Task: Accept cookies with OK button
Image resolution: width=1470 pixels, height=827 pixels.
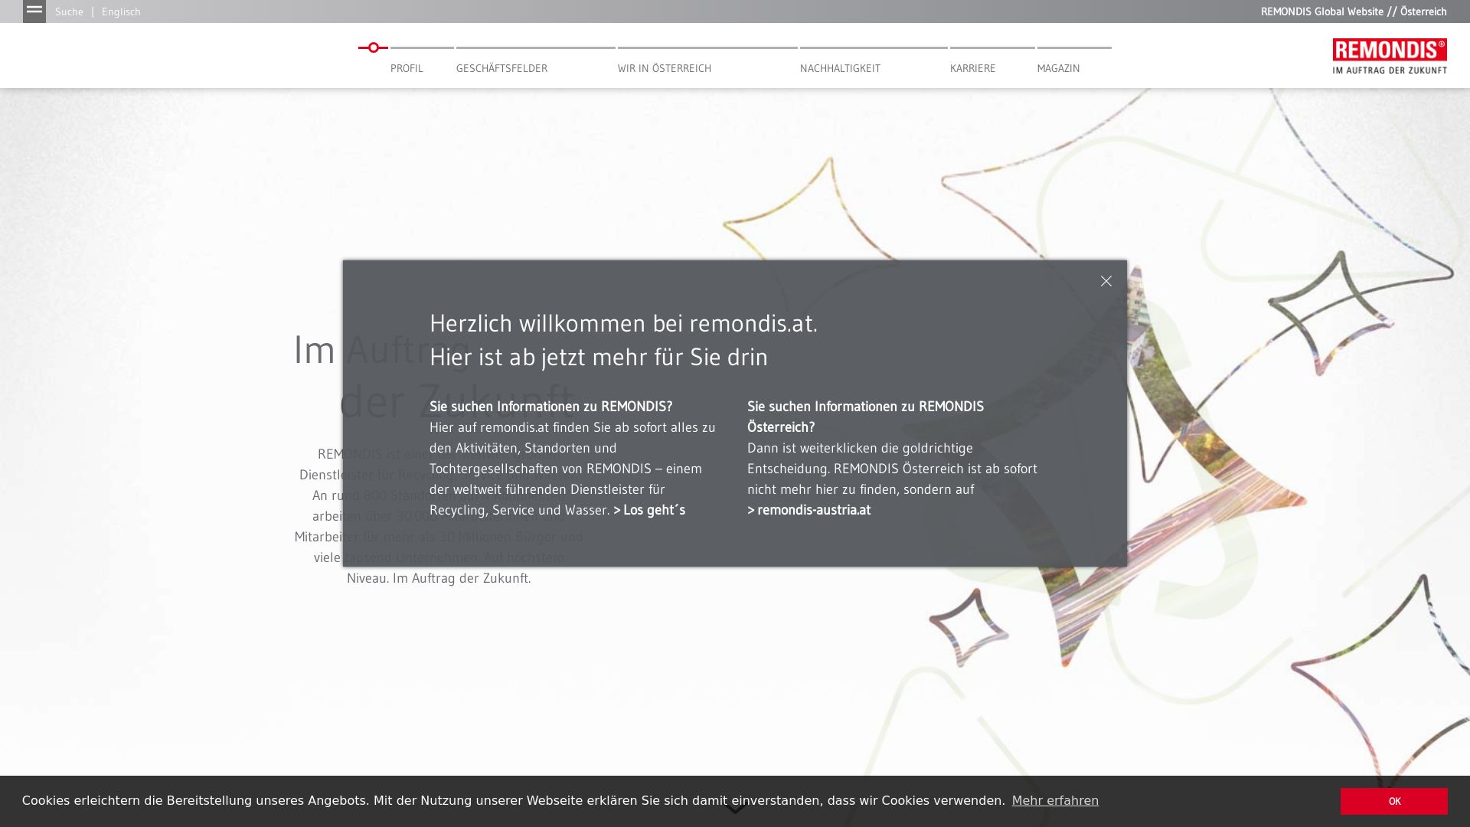Action: tap(1393, 801)
